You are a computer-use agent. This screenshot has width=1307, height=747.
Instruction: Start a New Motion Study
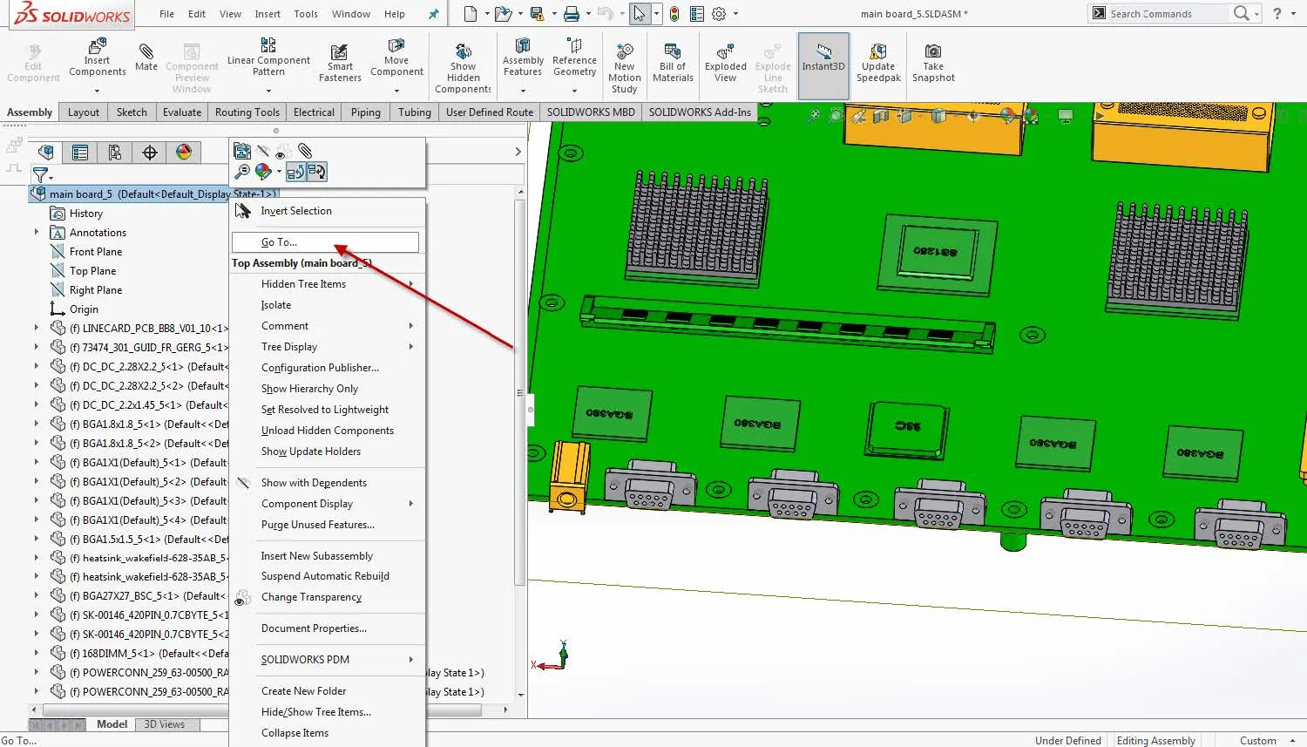coord(625,68)
